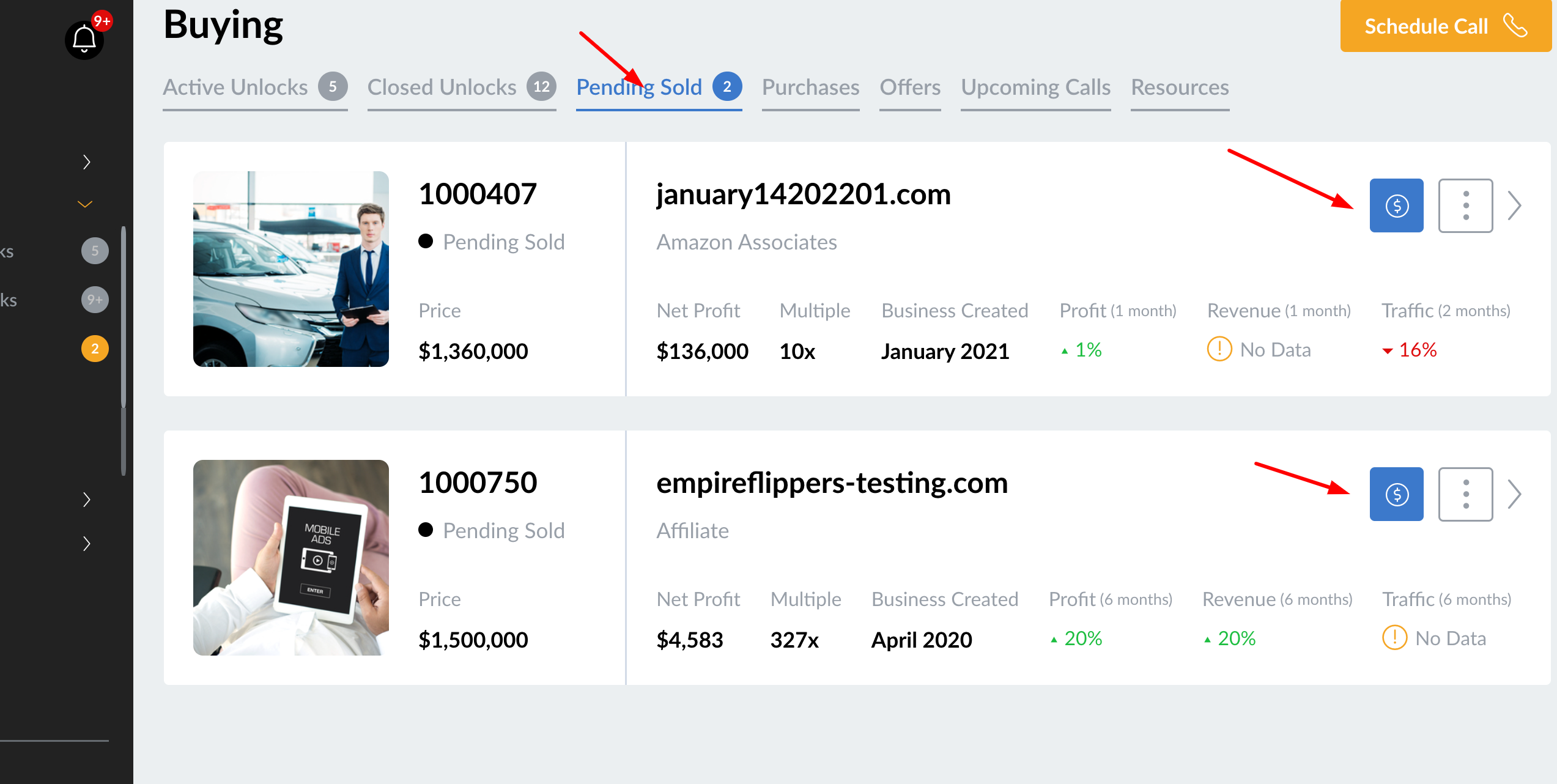This screenshot has width=1557, height=784.
Task: Click the $136,000 net profit value
Action: (703, 351)
